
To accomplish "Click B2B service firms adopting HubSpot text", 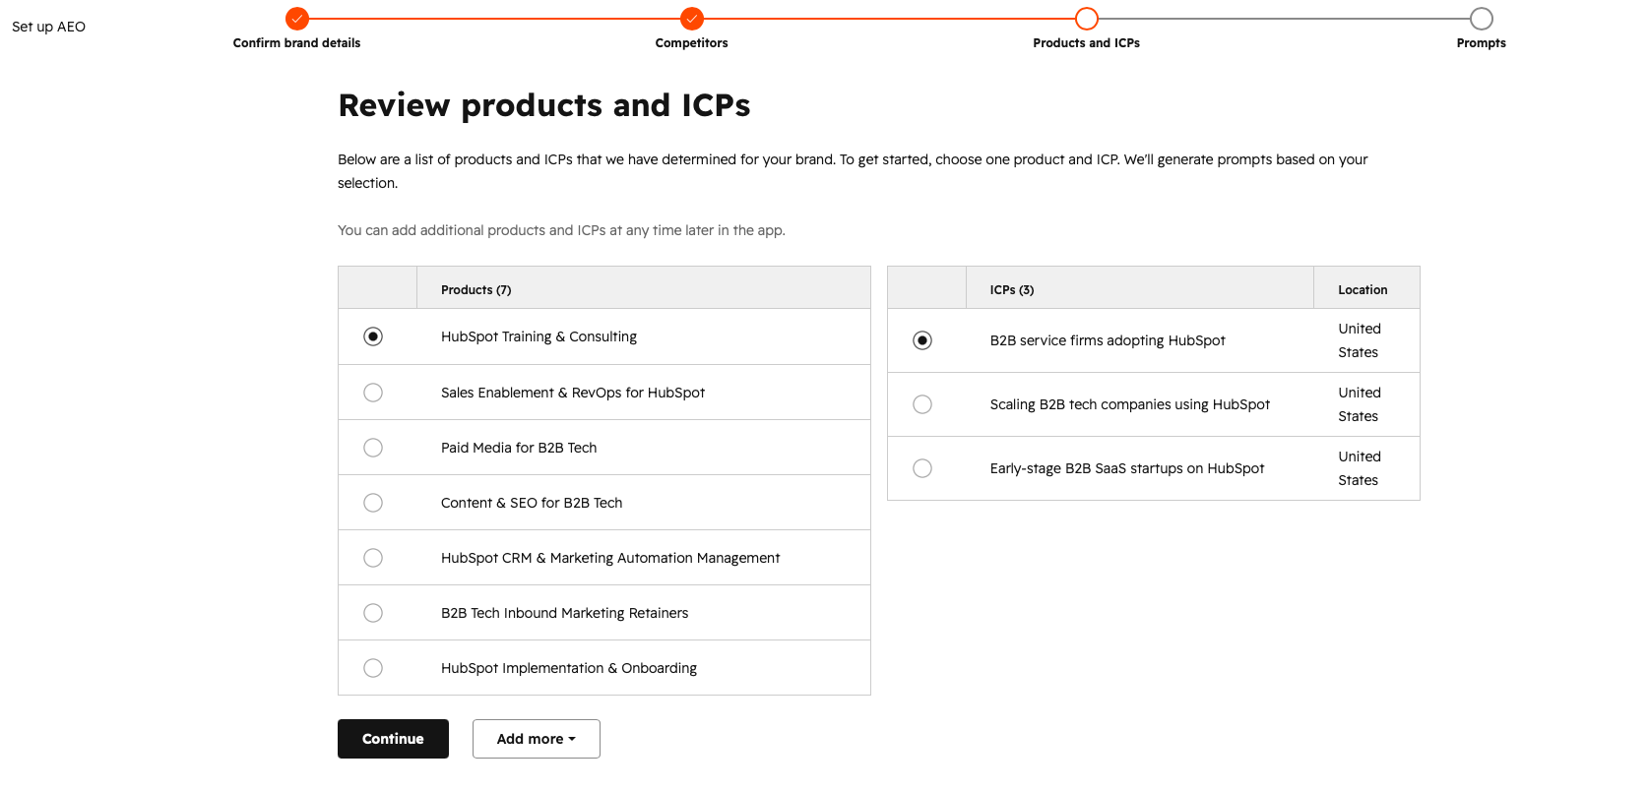I will click(x=1108, y=340).
